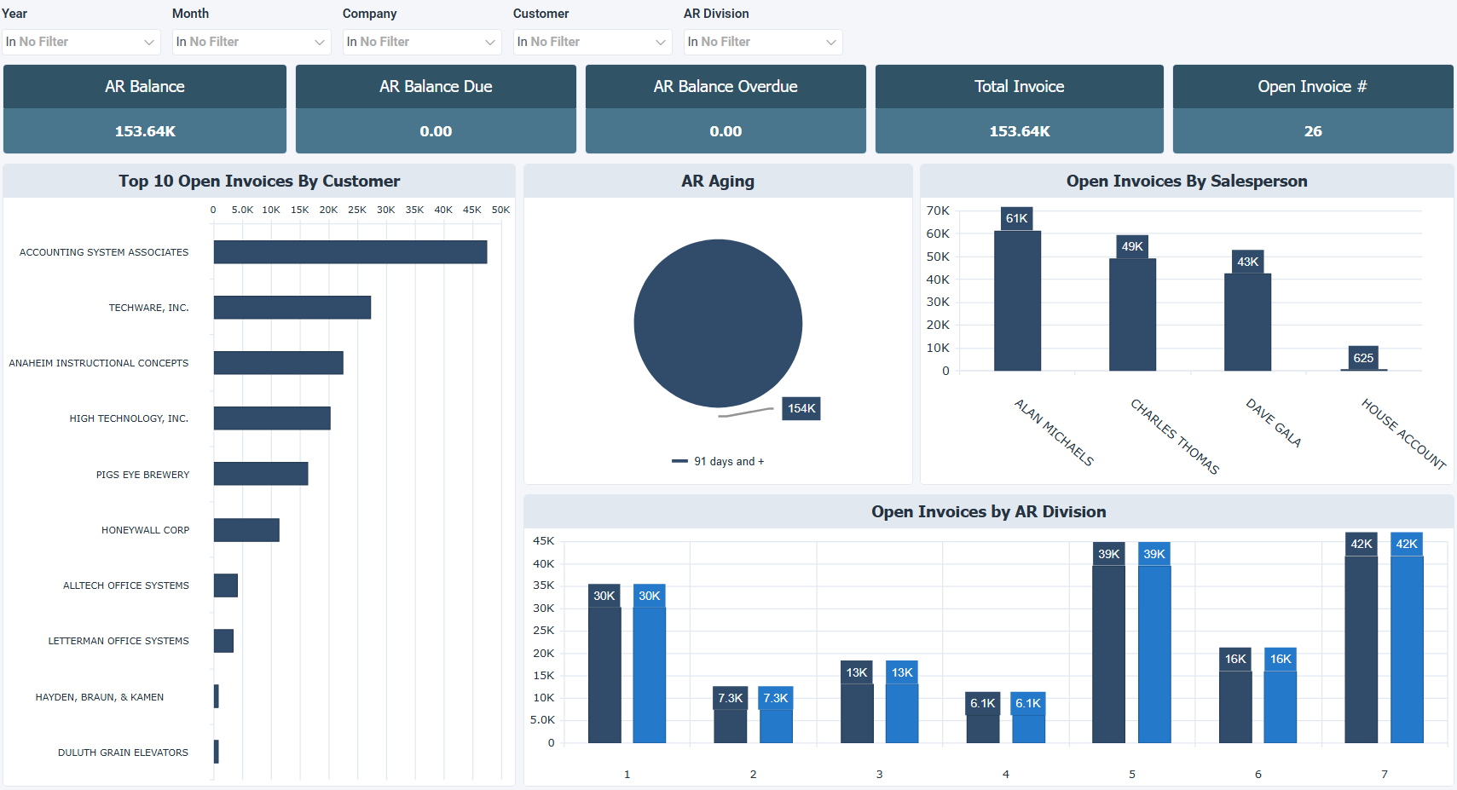The height and width of the screenshot is (790, 1457).
Task: Click the Open Invoices by AR Division title
Action: coord(989,511)
